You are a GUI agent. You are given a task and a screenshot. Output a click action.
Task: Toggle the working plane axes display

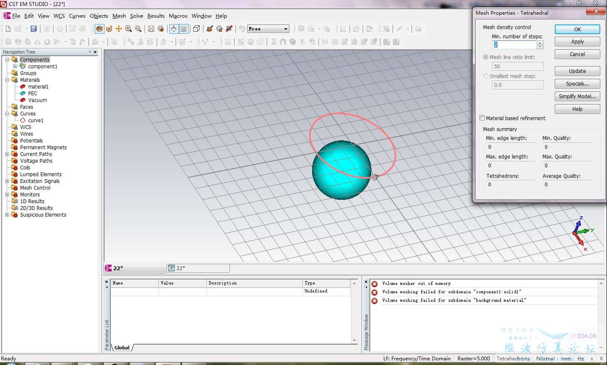(x=174, y=29)
